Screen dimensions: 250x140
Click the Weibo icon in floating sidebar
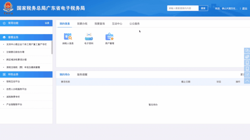(x=247, y=57)
